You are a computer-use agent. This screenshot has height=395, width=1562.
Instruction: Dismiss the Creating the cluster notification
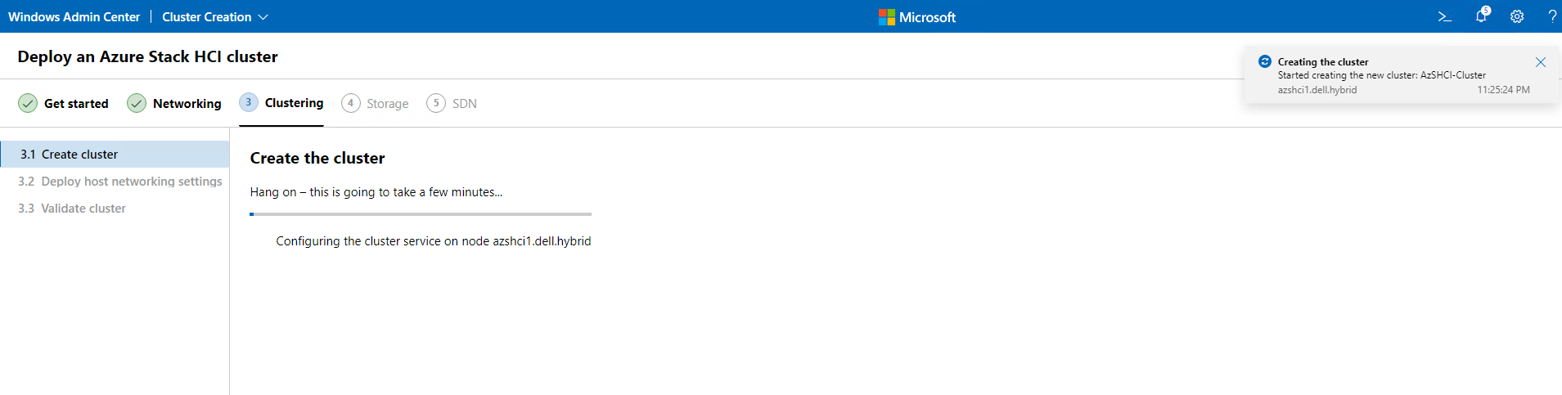click(1540, 62)
